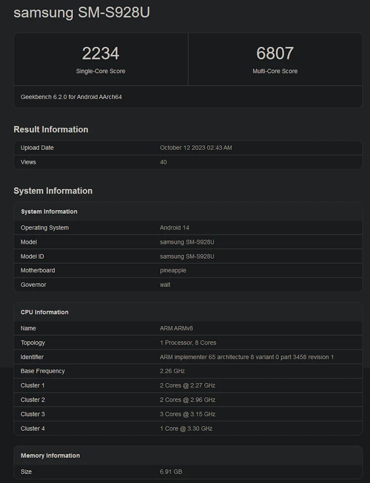The image size is (370, 483).
Task: Select the 1 Processor, 8 Cores value
Action: (188, 343)
